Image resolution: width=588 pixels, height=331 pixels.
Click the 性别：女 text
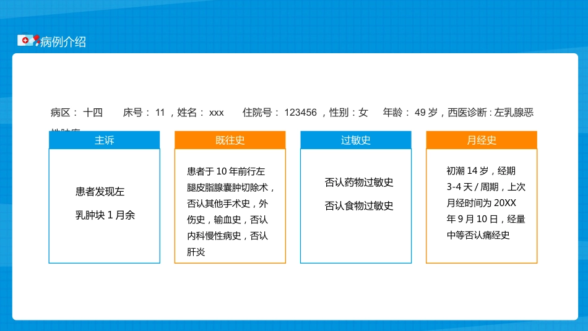tap(348, 113)
